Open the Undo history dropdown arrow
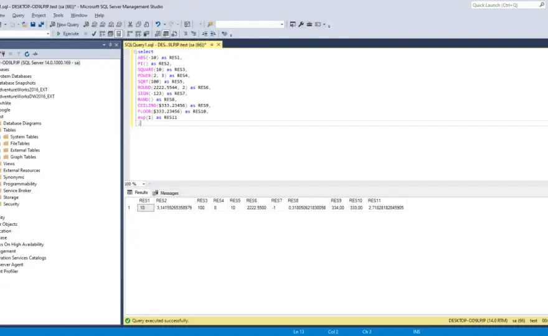Image resolution: width=548 pixels, height=336 pixels. click(164, 24)
